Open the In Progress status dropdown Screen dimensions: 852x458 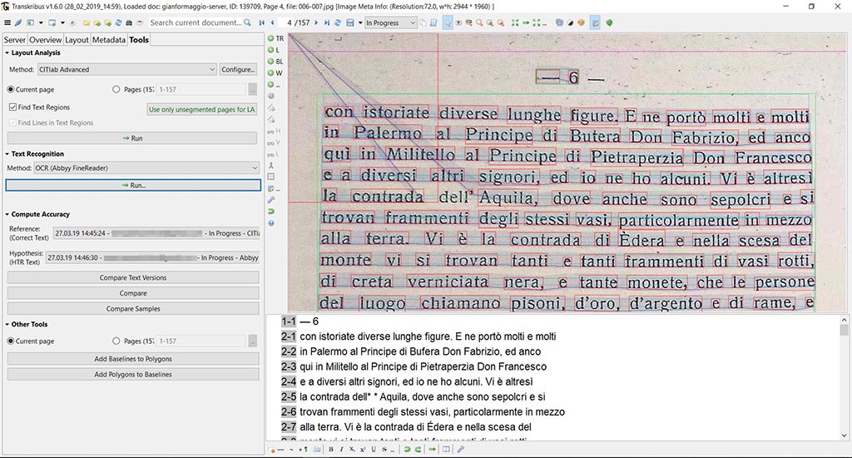(x=391, y=22)
